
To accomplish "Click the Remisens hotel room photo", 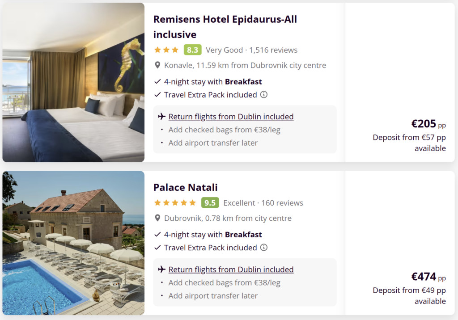I will (x=73, y=82).
